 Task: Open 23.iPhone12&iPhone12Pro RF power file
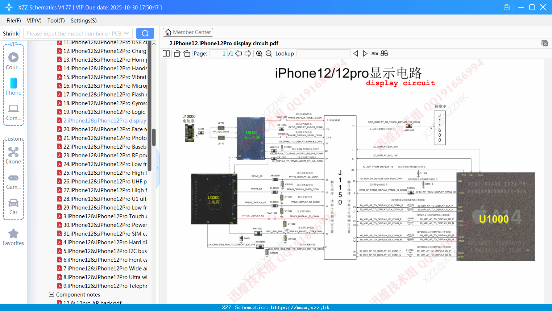click(102, 155)
